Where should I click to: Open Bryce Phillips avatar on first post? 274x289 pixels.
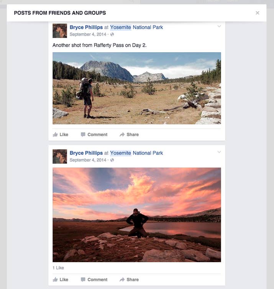tap(60, 31)
